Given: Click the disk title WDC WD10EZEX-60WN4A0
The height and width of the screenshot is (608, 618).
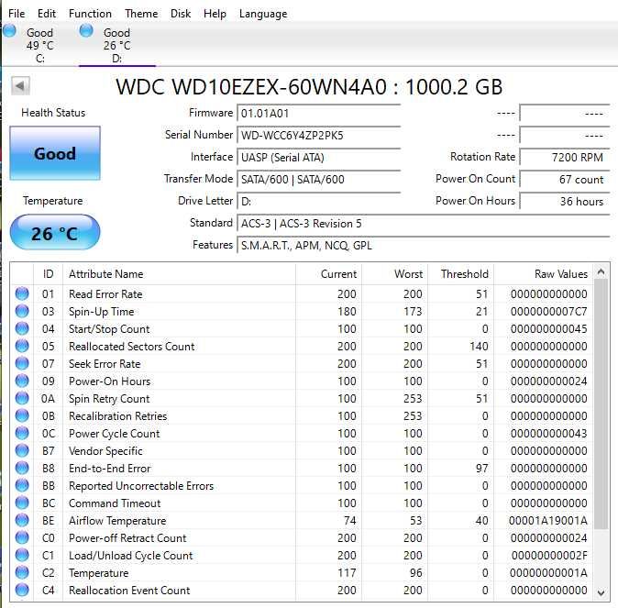Looking at the screenshot, I should click(x=251, y=86).
